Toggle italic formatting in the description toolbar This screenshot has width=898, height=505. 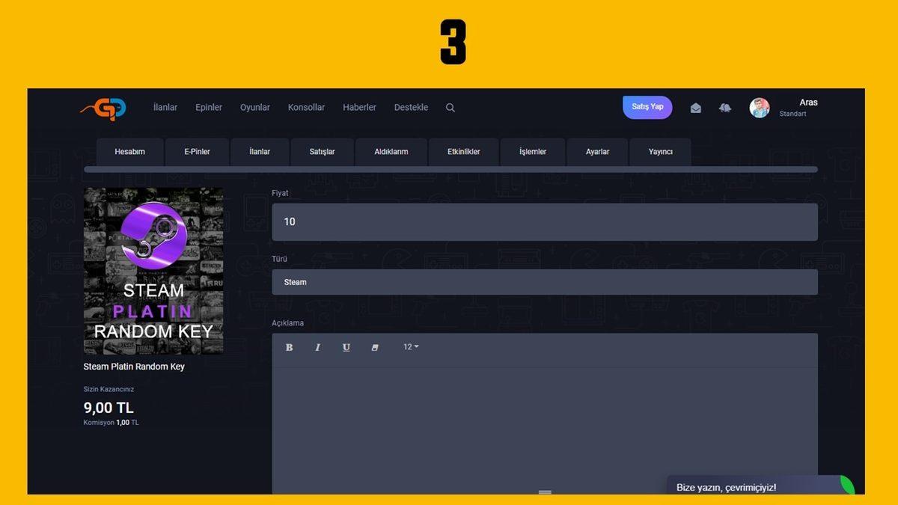[x=317, y=346]
